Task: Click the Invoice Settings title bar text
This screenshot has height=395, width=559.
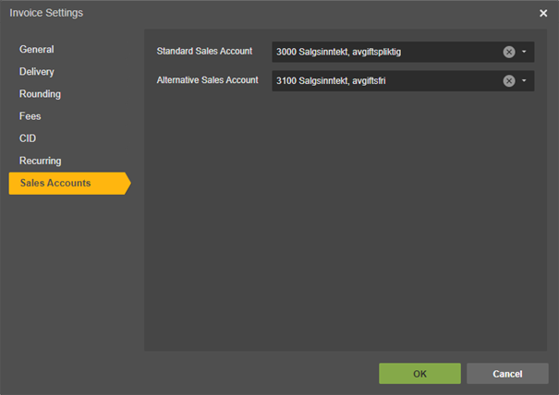Action: [46, 13]
